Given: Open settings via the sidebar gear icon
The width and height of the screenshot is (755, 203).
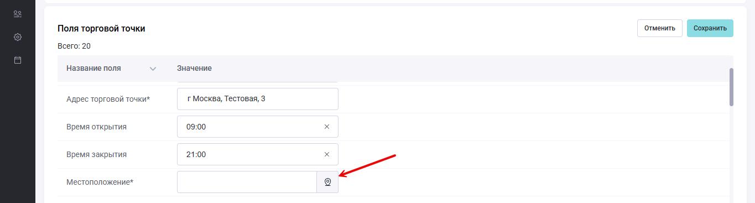Looking at the screenshot, I should [18, 37].
